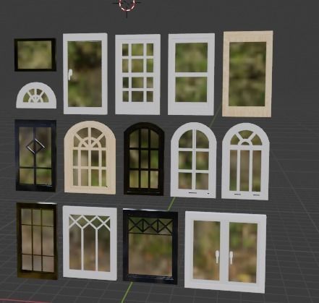Select the white window with zigzag lattice top
The height and width of the screenshot is (303, 319).
tap(90, 243)
